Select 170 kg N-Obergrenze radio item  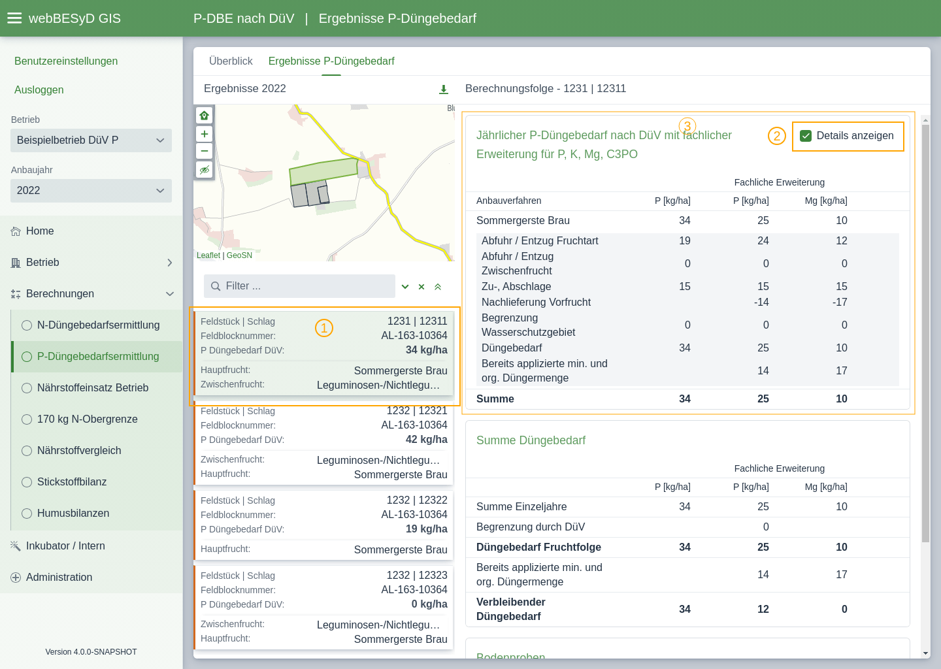click(97, 419)
